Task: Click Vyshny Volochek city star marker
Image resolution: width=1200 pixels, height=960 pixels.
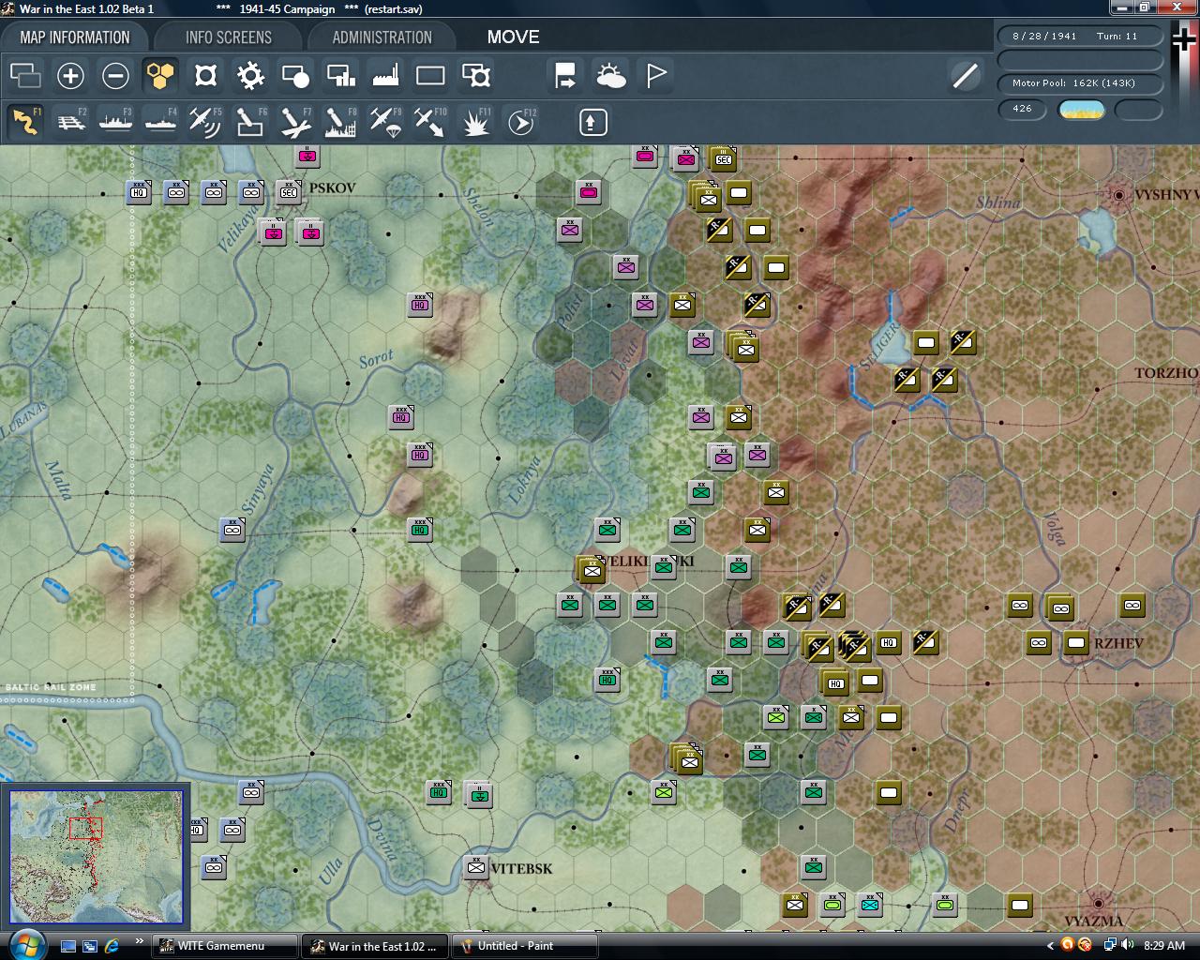Action: (1118, 195)
